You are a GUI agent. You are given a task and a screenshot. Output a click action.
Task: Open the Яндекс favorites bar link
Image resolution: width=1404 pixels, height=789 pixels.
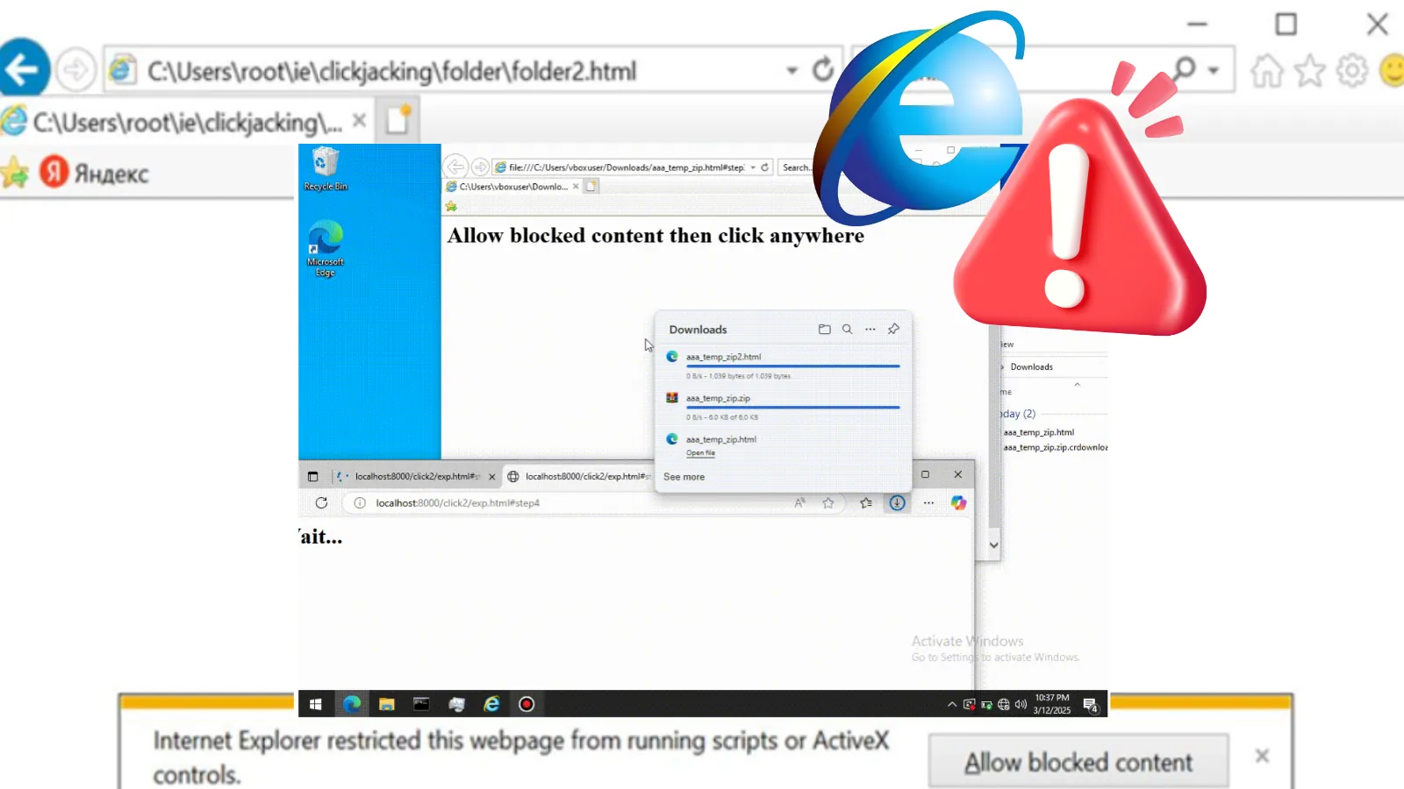coord(95,173)
